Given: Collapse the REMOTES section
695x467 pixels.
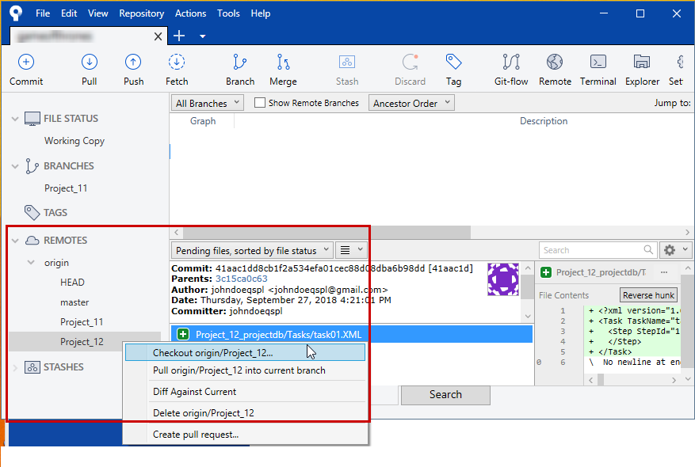Looking at the screenshot, I should (15, 241).
